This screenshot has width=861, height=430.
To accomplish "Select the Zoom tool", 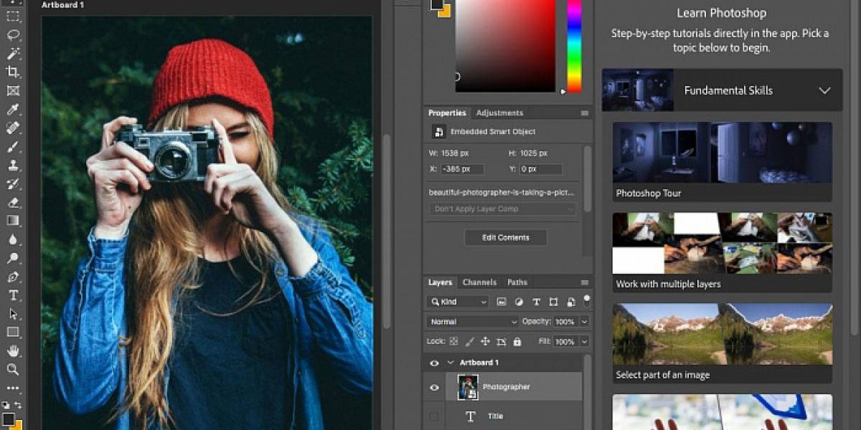I will pyautogui.click(x=13, y=370).
